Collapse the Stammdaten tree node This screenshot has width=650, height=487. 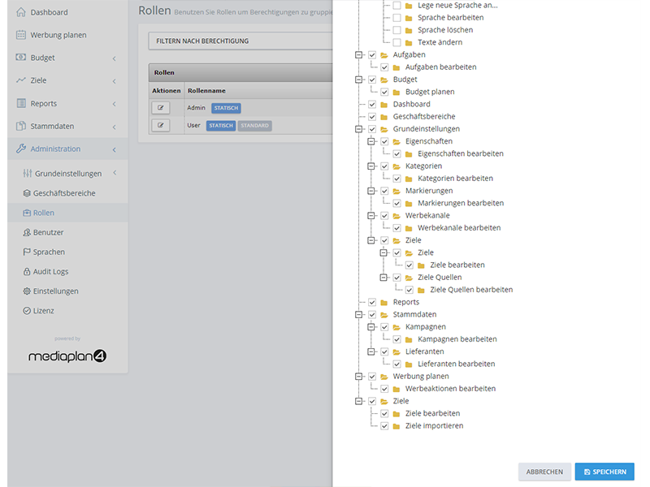point(359,315)
